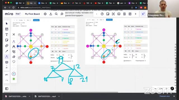Close the pen sub-toolbar with X
The width and height of the screenshot is (179, 100).
(x=14, y=34)
